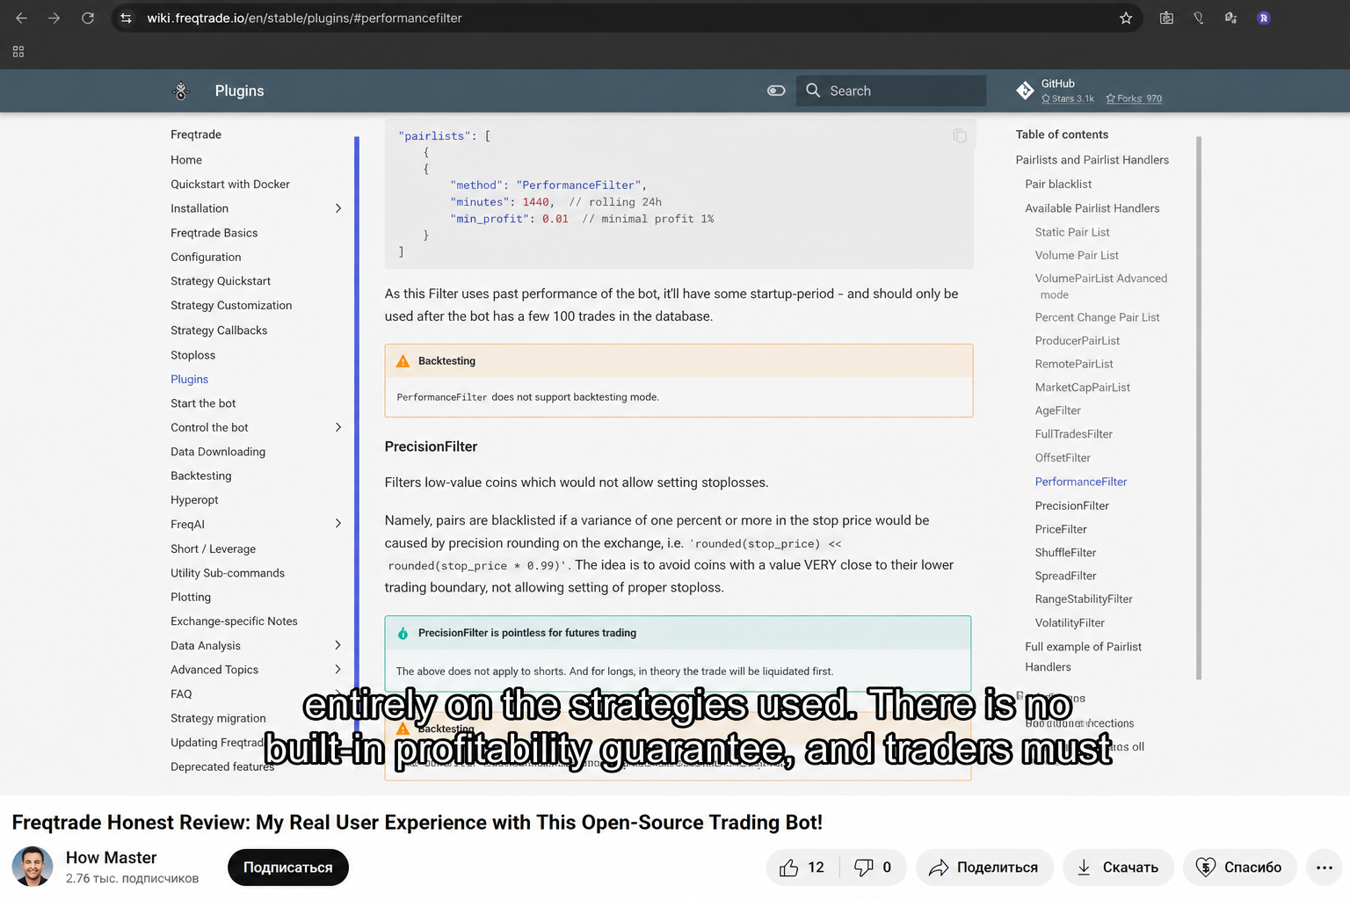Open the Plotting navigation page
The image size is (1350, 900).
[191, 598]
